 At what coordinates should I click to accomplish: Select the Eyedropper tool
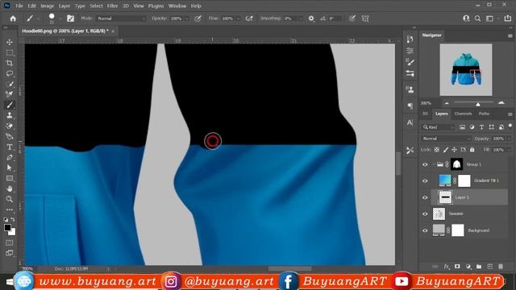(x=9, y=94)
